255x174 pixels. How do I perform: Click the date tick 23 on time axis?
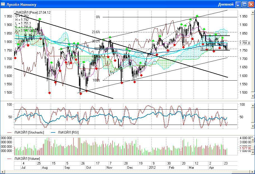pos(226,163)
